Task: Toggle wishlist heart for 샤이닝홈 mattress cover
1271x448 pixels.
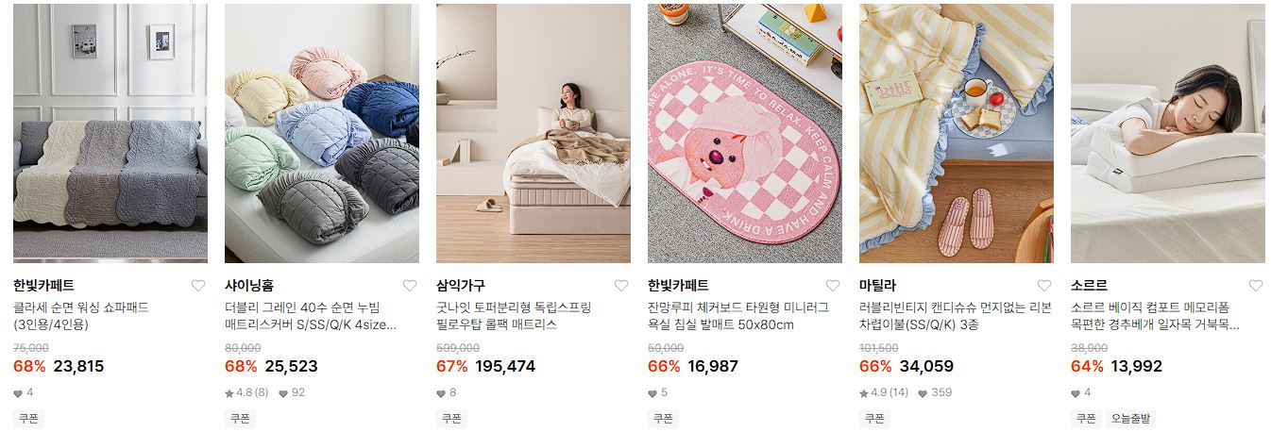Action: pyautogui.click(x=410, y=286)
